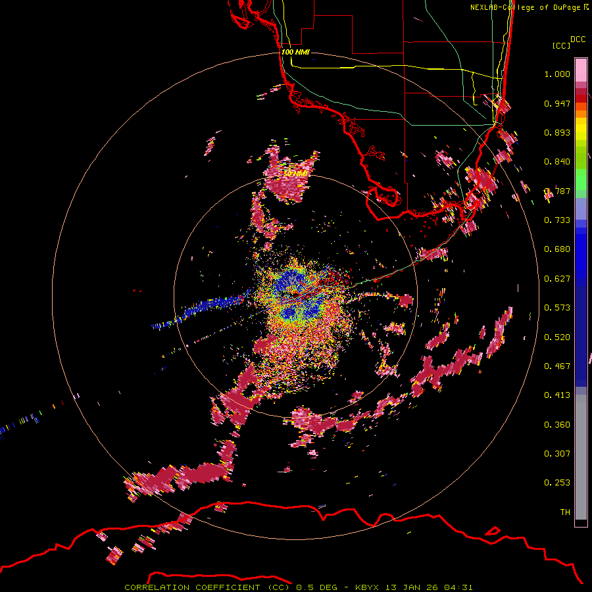Select the 0.360 scale value
592x592 pixels.
pos(557,425)
